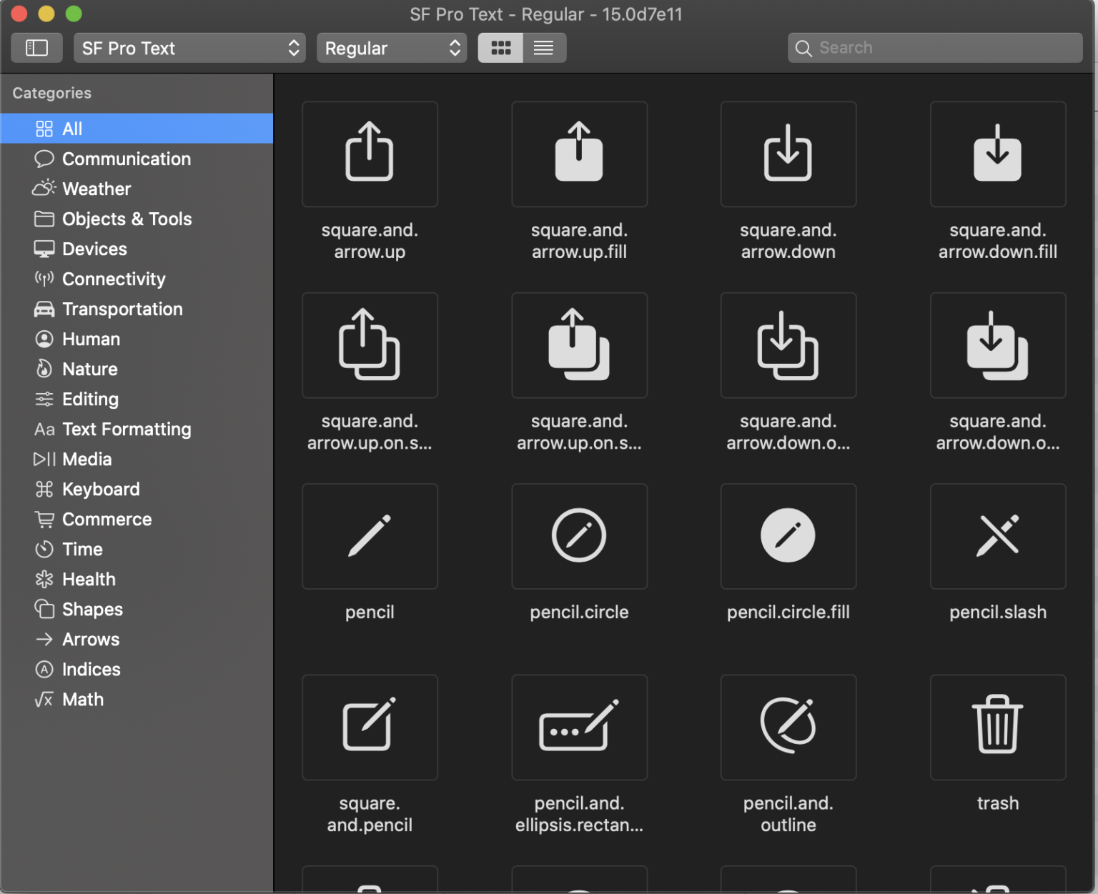Open the Transportation category

(x=137, y=309)
